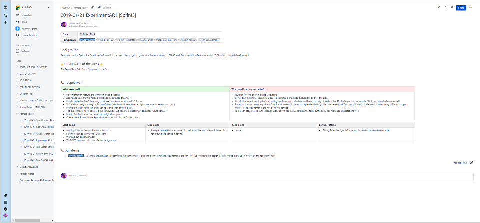Open Overview in the space sidebar

tap(27, 15)
